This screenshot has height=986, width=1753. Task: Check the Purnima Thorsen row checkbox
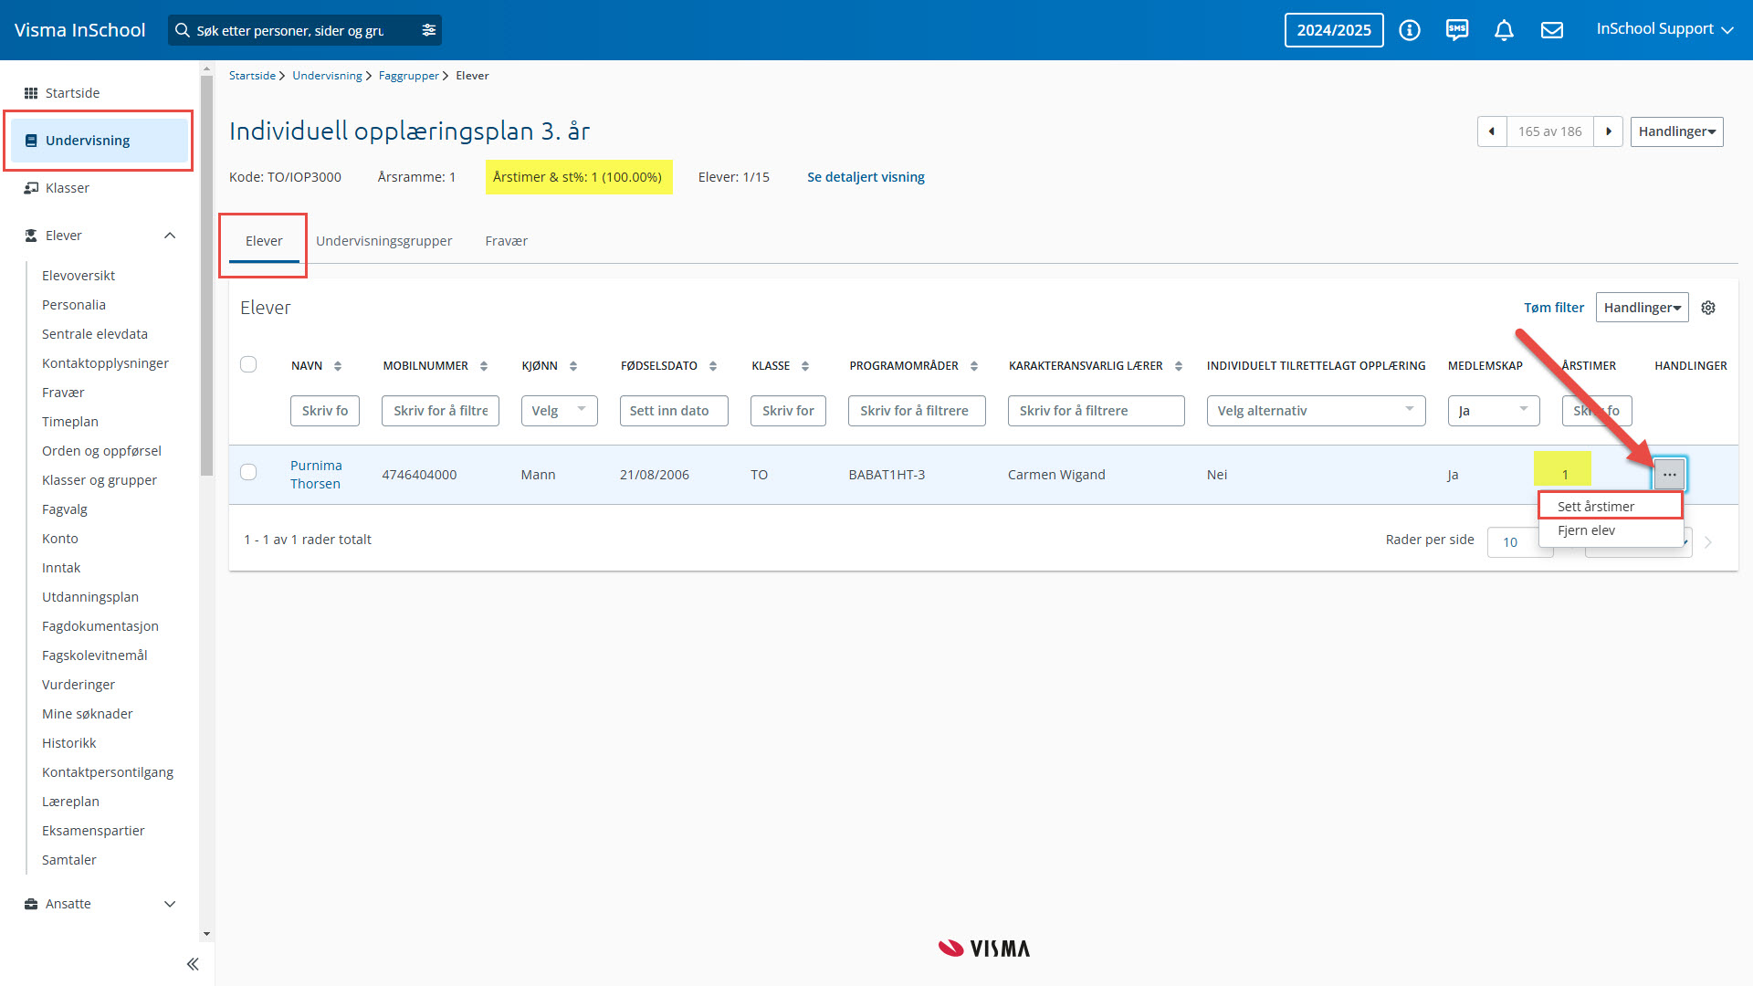click(248, 472)
